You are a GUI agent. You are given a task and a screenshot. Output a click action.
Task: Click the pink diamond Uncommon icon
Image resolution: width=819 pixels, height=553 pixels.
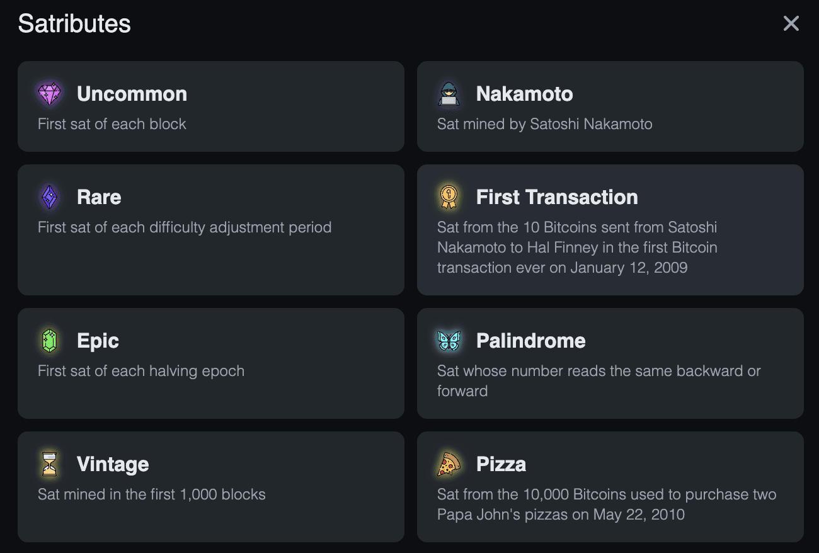[x=49, y=94]
